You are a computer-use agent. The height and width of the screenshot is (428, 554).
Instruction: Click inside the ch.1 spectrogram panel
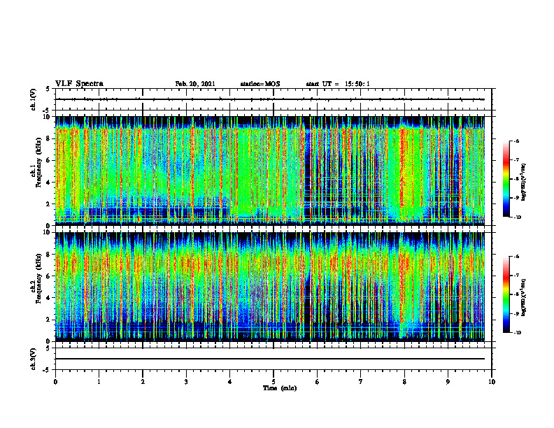pos(270,171)
